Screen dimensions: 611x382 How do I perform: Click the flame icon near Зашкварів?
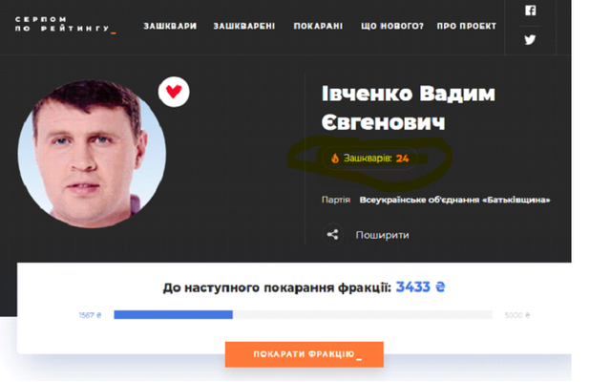335,159
